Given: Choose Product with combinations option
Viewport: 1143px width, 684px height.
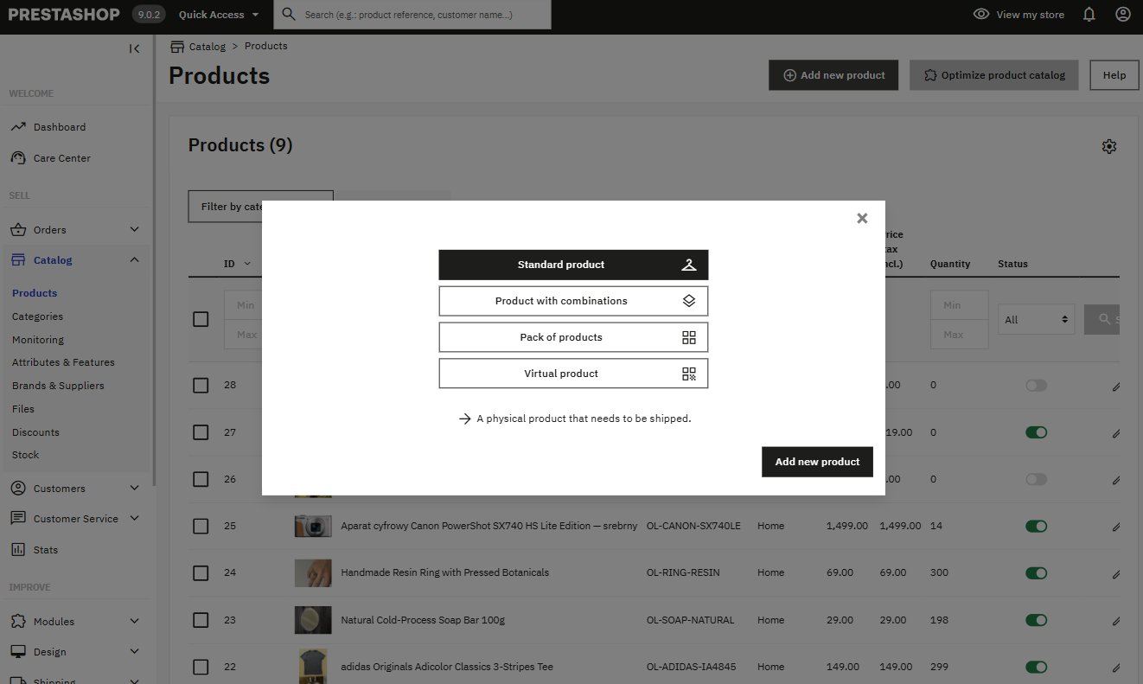Looking at the screenshot, I should click(573, 301).
